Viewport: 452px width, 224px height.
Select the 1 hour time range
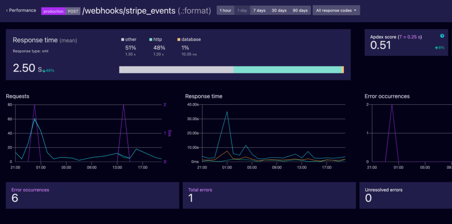click(225, 10)
